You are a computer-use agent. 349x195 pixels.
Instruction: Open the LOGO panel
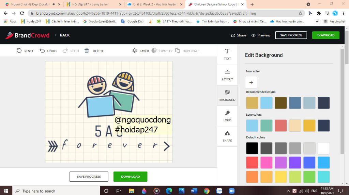pos(227,116)
